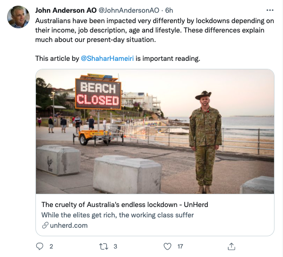Click the article subtitle about elites and working class

tap(118, 215)
